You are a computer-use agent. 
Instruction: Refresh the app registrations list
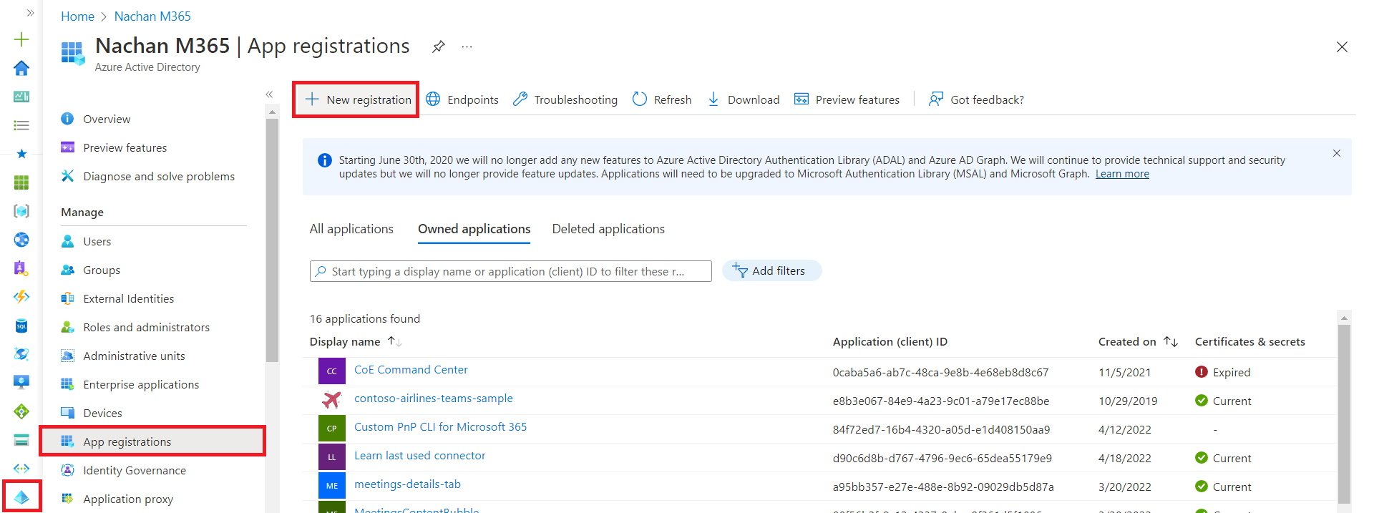pos(662,99)
